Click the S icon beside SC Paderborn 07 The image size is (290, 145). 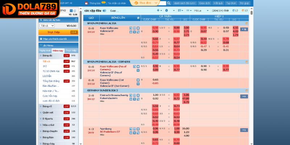click(134, 133)
